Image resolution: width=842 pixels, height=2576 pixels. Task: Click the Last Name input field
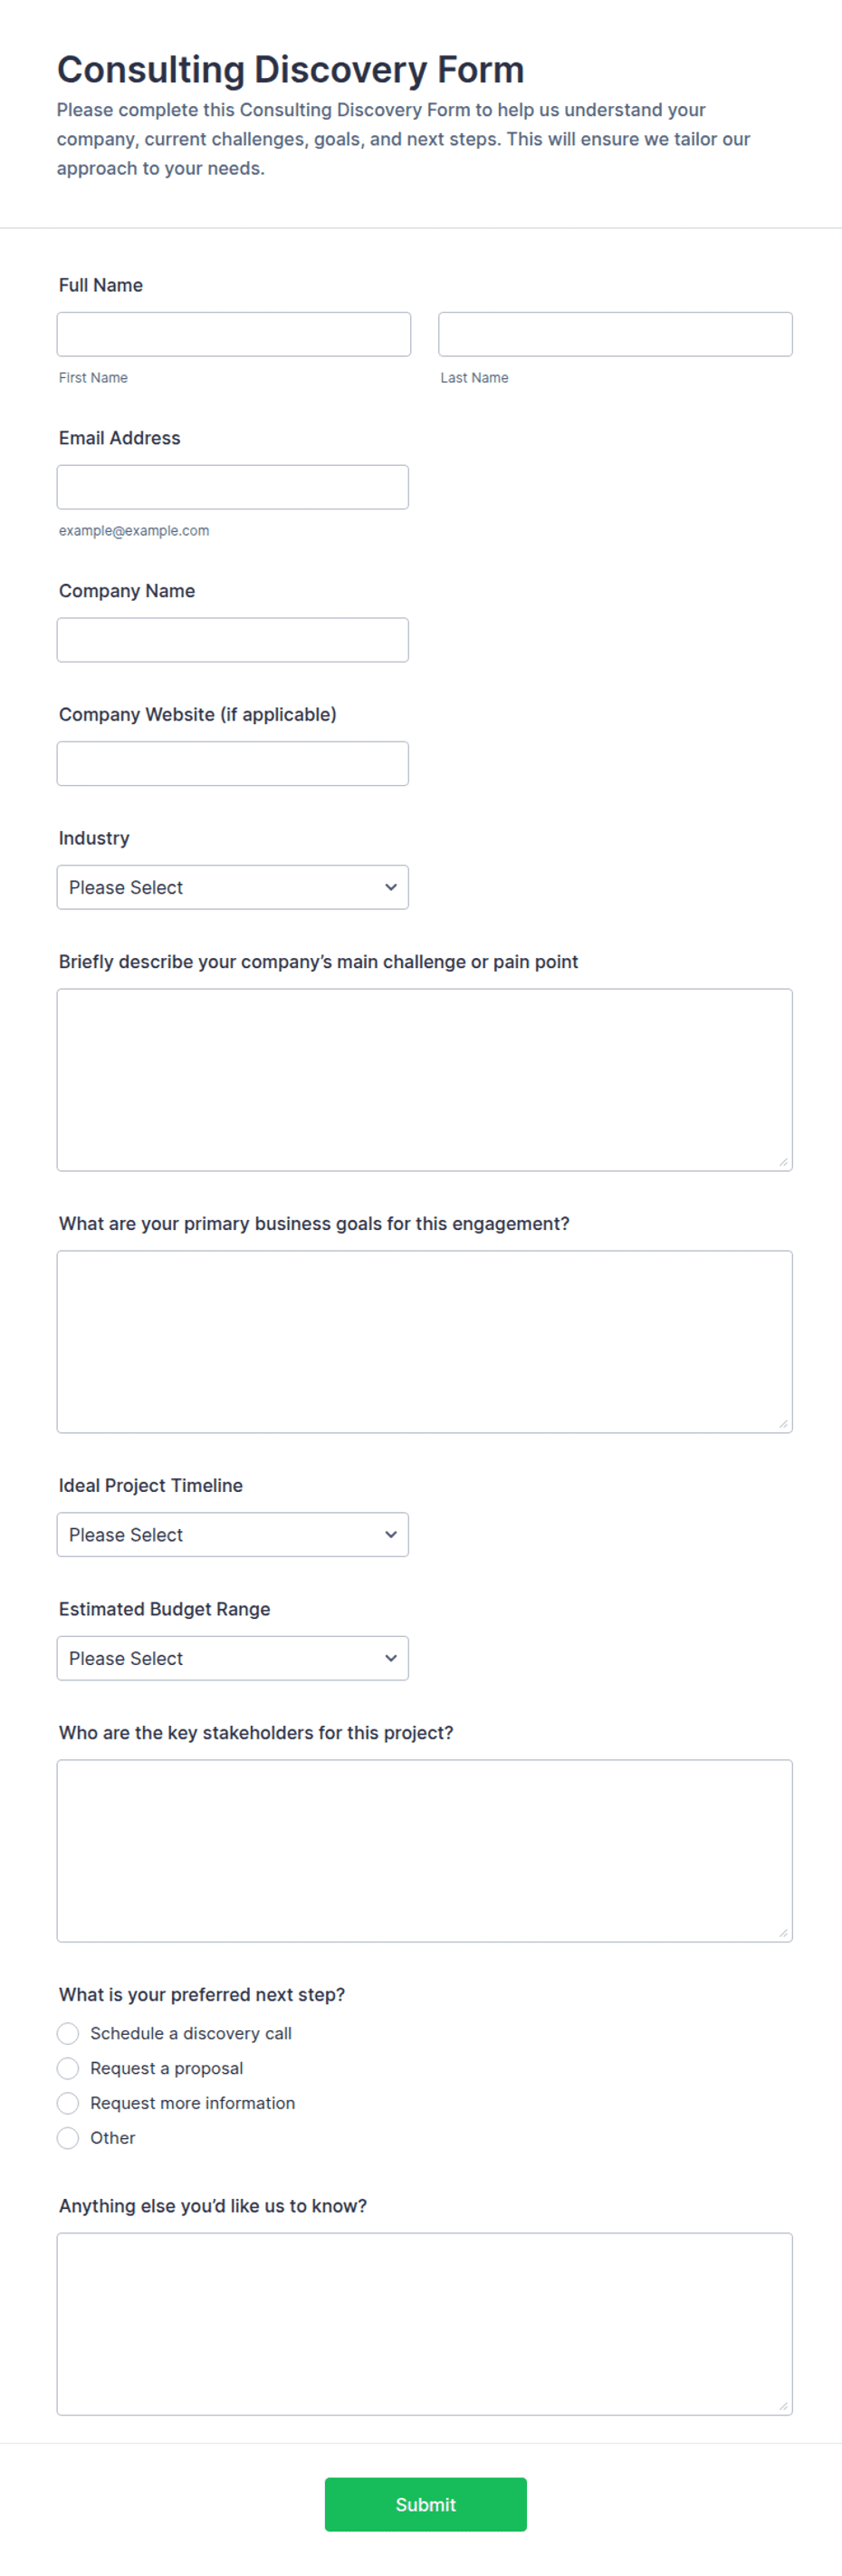coord(616,334)
